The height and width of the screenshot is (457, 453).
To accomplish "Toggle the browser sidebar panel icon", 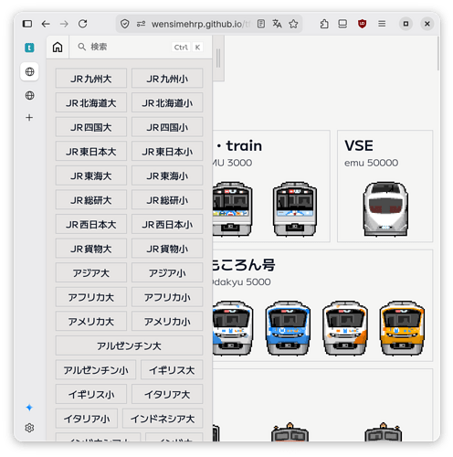I will click(27, 24).
